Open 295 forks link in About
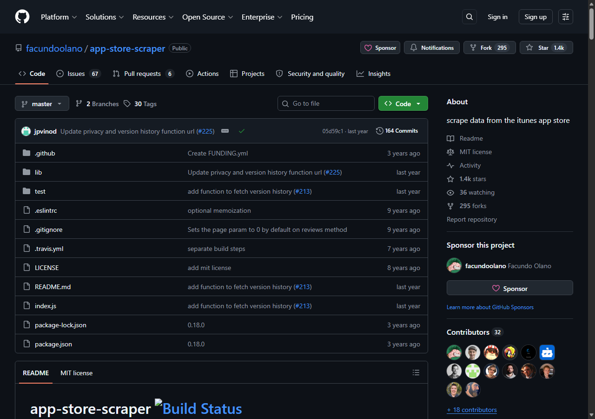 (x=467, y=206)
